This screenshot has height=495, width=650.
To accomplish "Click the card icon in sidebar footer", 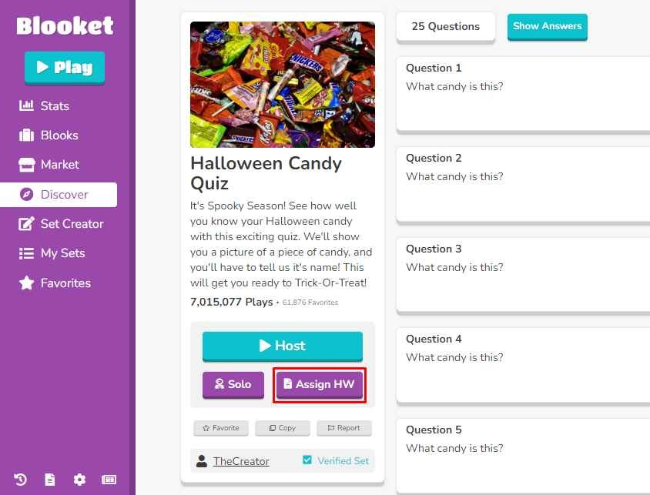I will [x=109, y=480].
